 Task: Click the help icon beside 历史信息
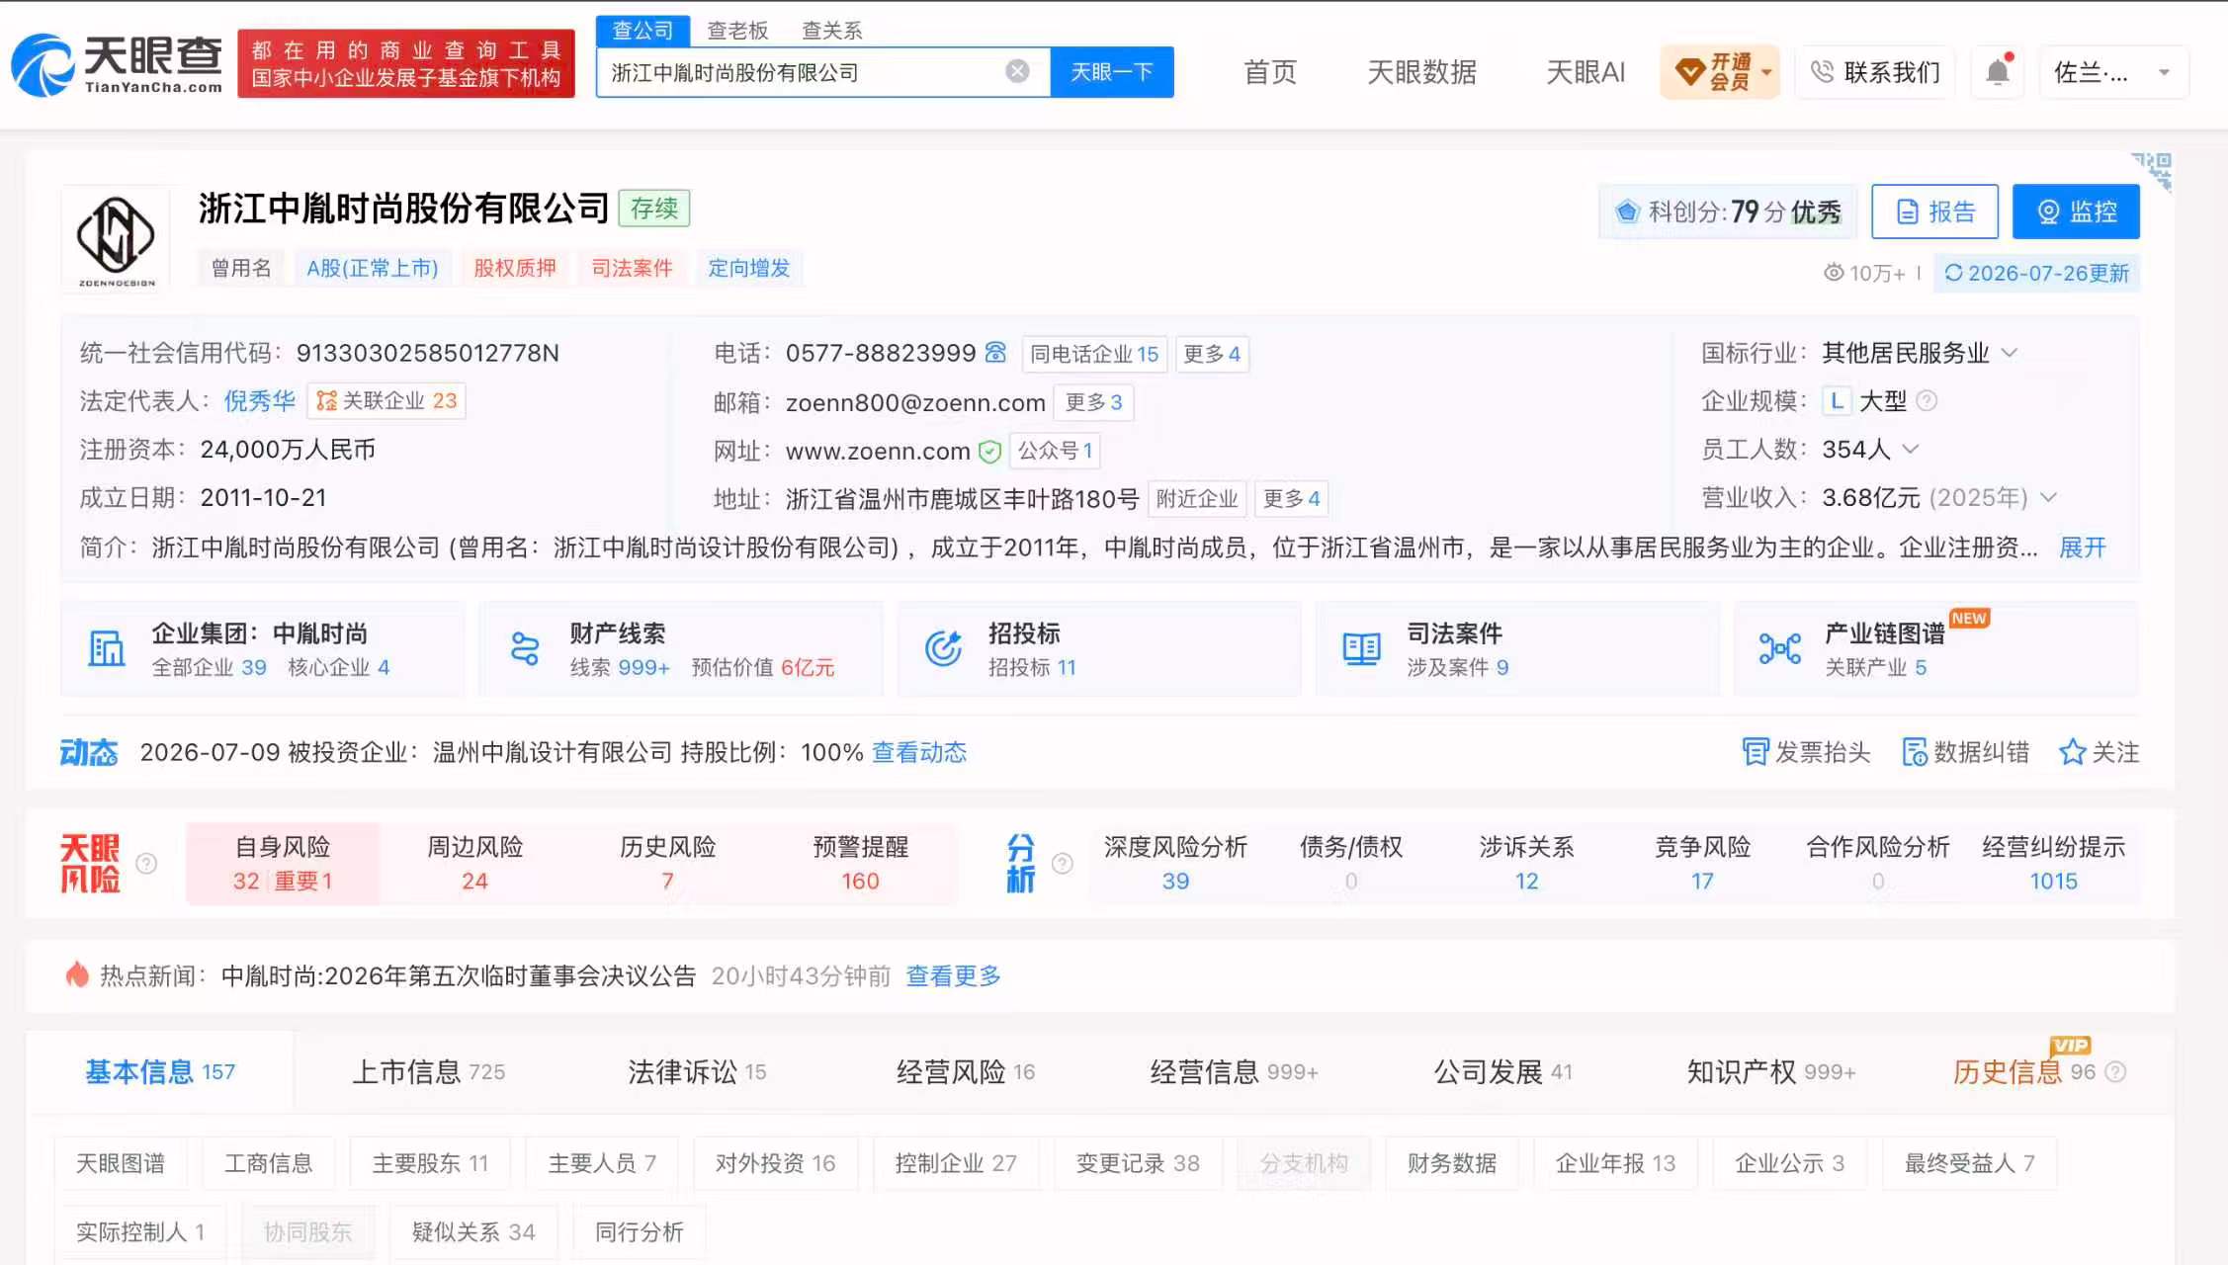click(2114, 1071)
